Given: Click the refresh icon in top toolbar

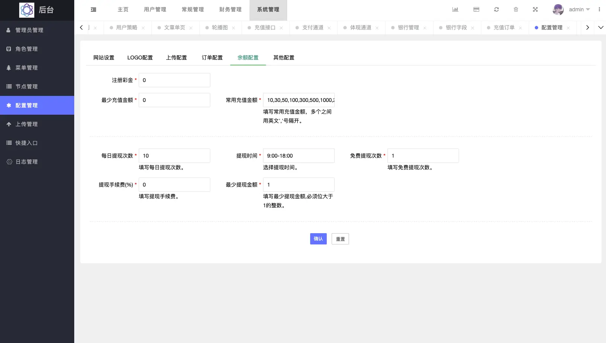Looking at the screenshot, I should coord(496,10).
